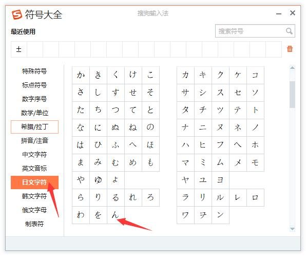Screen dimensions: 306x256
Task: Switch to 中文字符 category
Action: [34, 155]
